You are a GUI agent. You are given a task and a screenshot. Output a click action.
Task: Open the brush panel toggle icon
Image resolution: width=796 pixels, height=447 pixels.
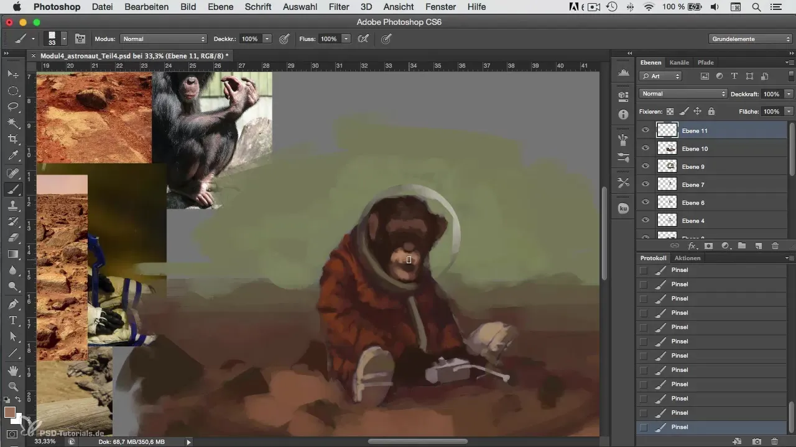pyautogui.click(x=80, y=38)
